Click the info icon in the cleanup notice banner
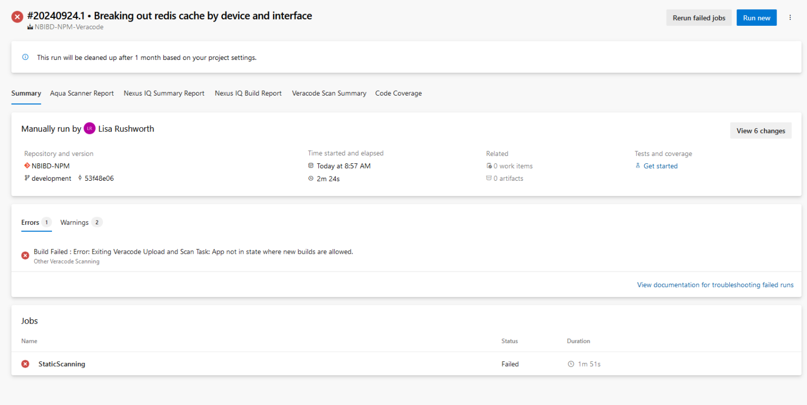807x405 pixels. [x=25, y=57]
